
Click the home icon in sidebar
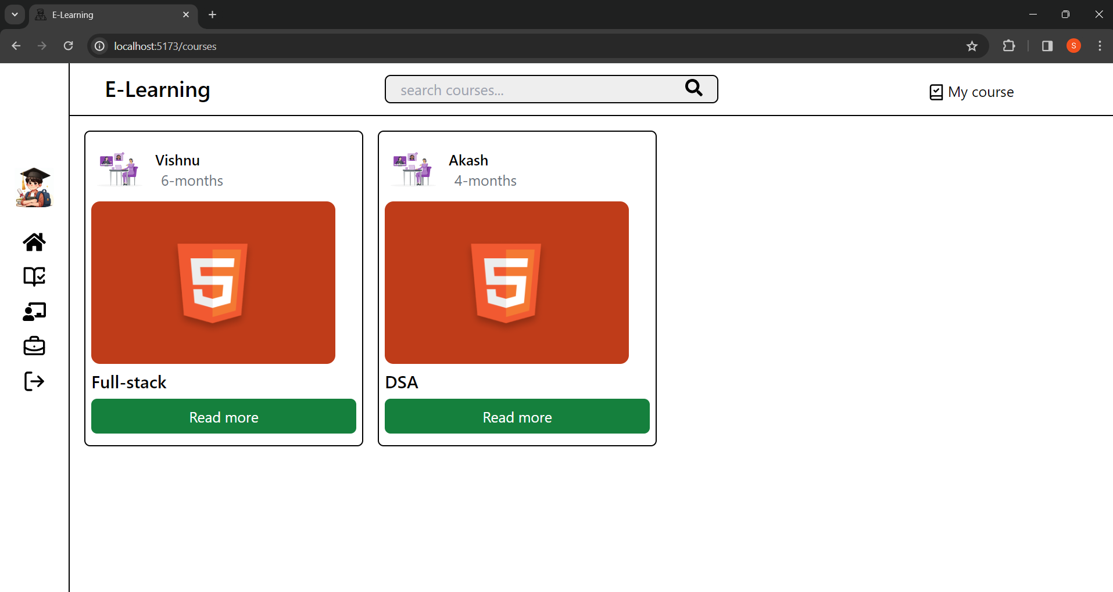[x=34, y=242]
